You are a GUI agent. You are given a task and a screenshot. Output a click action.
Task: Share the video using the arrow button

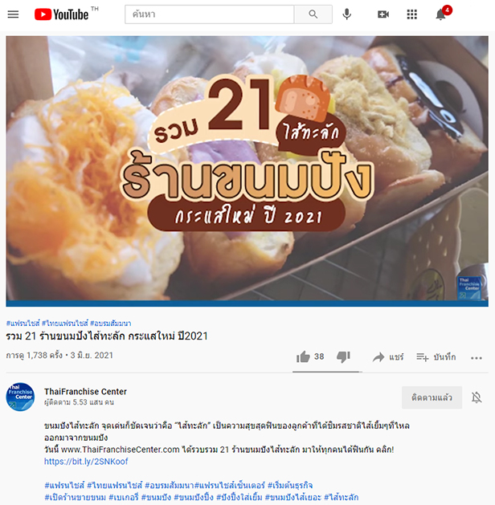click(388, 356)
